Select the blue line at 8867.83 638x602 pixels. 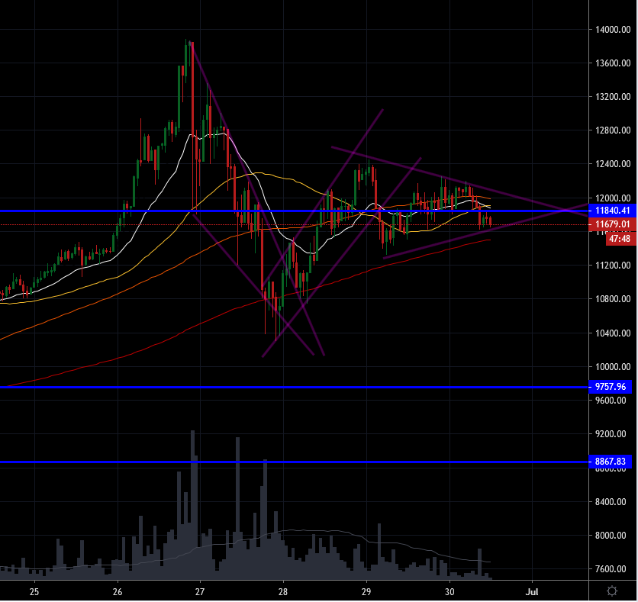pos(294,462)
